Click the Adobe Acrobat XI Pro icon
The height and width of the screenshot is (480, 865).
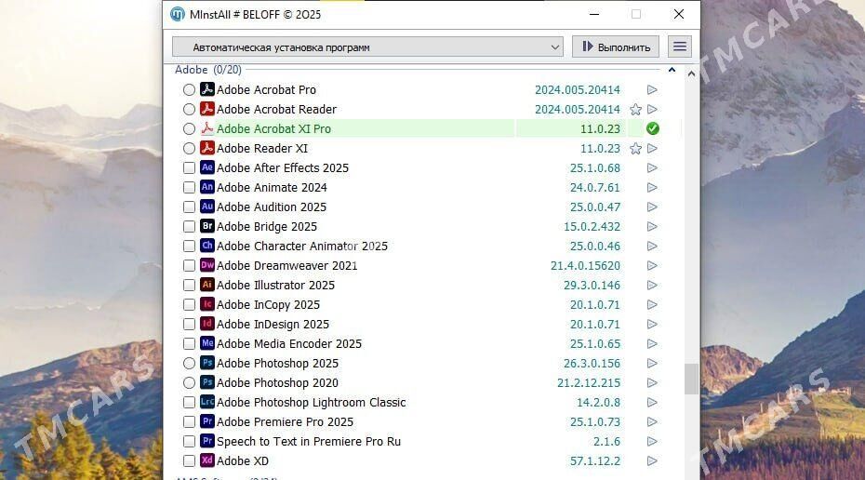pyautogui.click(x=206, y=128)
